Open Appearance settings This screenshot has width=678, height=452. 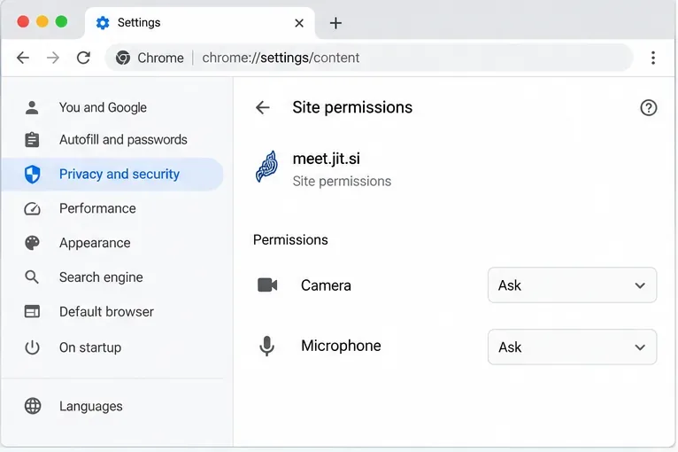click(112, 243)
